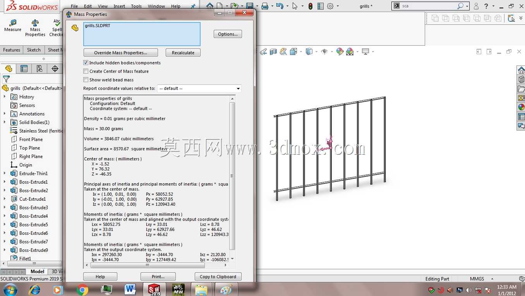Image resolution: width=525 pixels, height=296 pixels.
Task: Click the Print icon in the title toolbar
Action: click(265, 6)
